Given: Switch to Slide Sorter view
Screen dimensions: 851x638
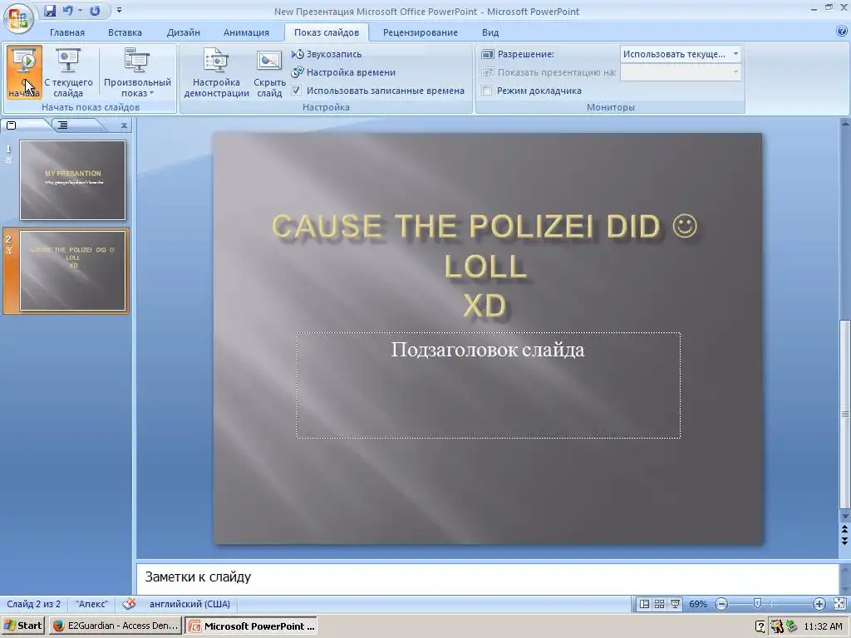Looking at the screenshot, I should click(x=659, y=604).
